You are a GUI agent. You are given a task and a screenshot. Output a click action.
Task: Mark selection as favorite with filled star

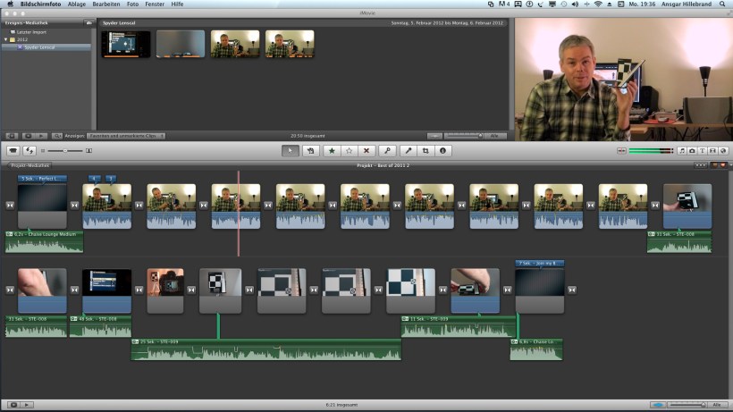tap(332, 150)
